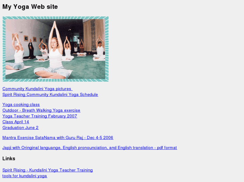Click the Class April 14 link
The width and height of the screenshot is (244, 182).
tap(16, 122)
